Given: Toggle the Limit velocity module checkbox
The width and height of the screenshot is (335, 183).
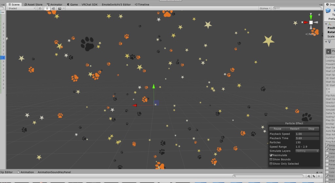Looking at the screenshot, I should [x=327, y=157].
